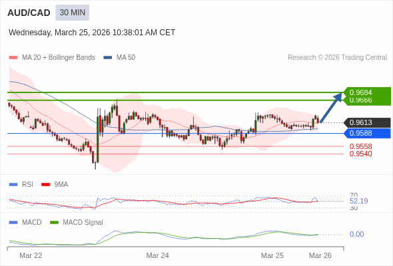Click the blue 0.9588 pivot price tag
This screenshot has width=393, height=266.
pos(367,134)
